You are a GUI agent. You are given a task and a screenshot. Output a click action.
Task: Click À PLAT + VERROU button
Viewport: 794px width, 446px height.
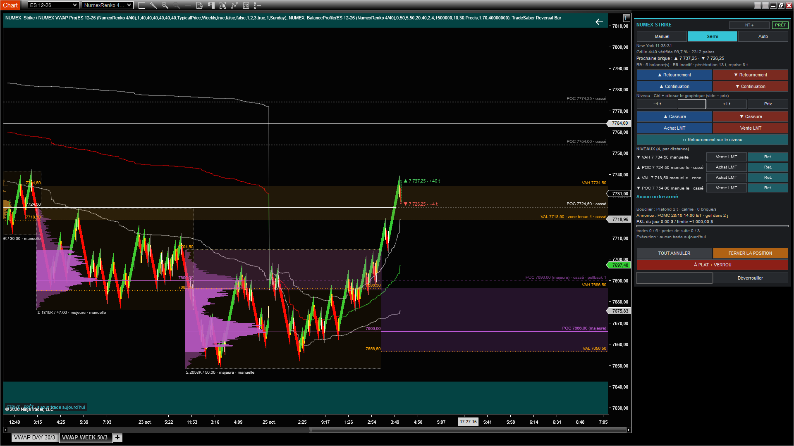(712, 265)
